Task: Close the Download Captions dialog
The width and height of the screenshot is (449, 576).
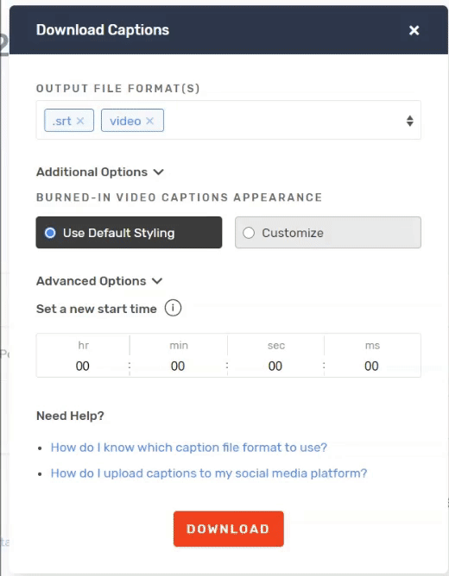Action: (414, 30)
